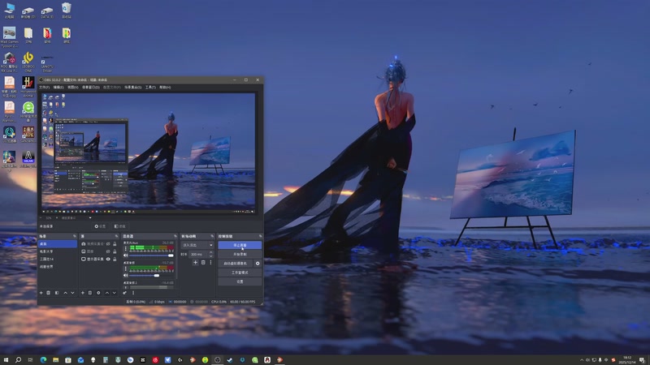Open the View (V) menu
Screen dimensions: 650x365
pyautogui.click(x=73, y=88)
